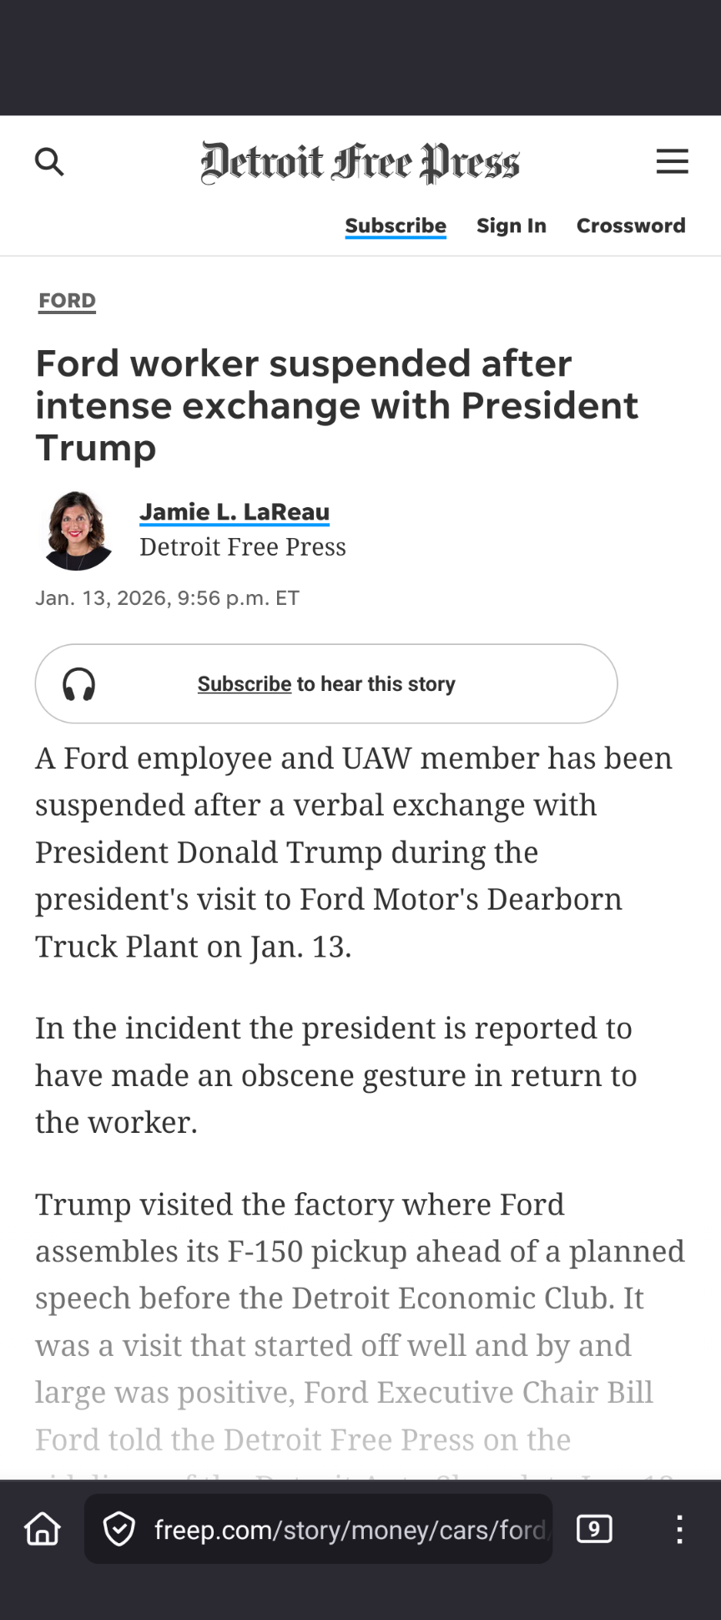Image resolution: width=721 pixels, height=1620 pixels.
Task: Tap the site security shield icon
Action: click(x=119, y=1530)
